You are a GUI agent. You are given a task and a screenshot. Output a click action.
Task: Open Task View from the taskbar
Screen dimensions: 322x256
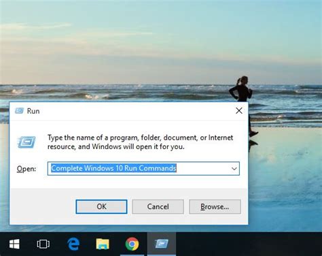pos(43,244)
